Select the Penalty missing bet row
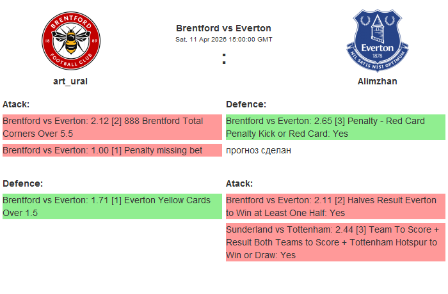 coord(102,150)
